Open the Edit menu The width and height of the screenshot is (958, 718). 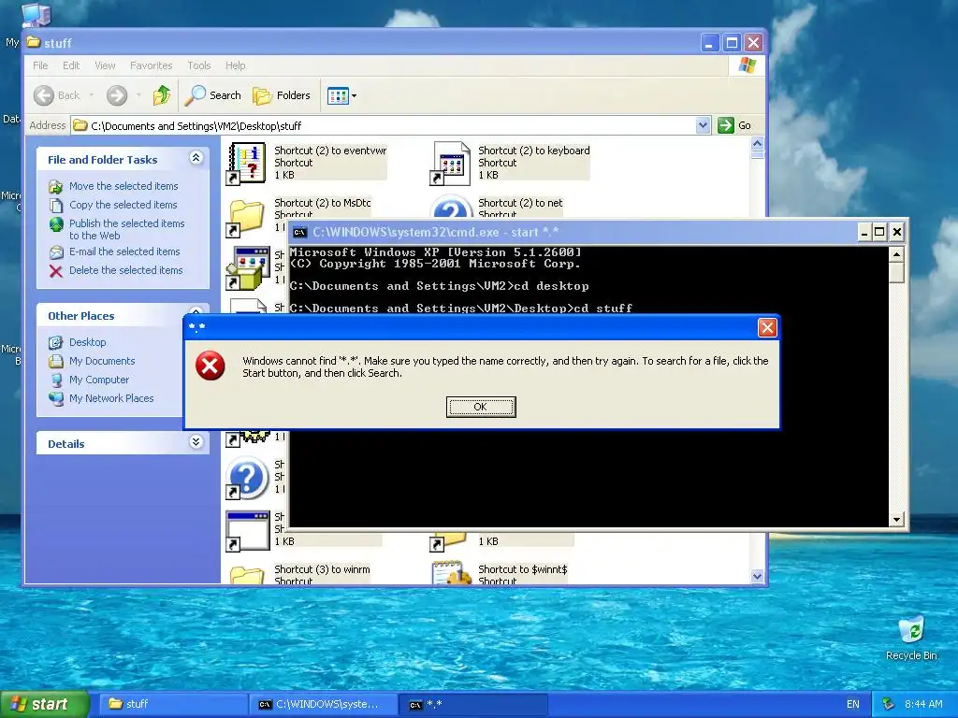pos(71,65)
